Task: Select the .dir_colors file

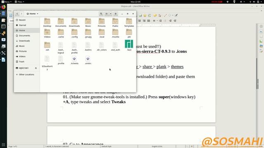Action: 101,46
